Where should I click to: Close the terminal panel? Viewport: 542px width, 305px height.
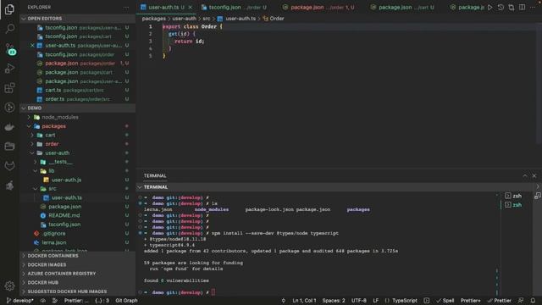[x=534, y=175]
